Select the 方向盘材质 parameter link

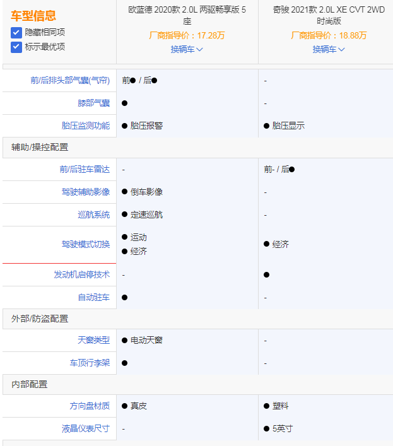90,406
